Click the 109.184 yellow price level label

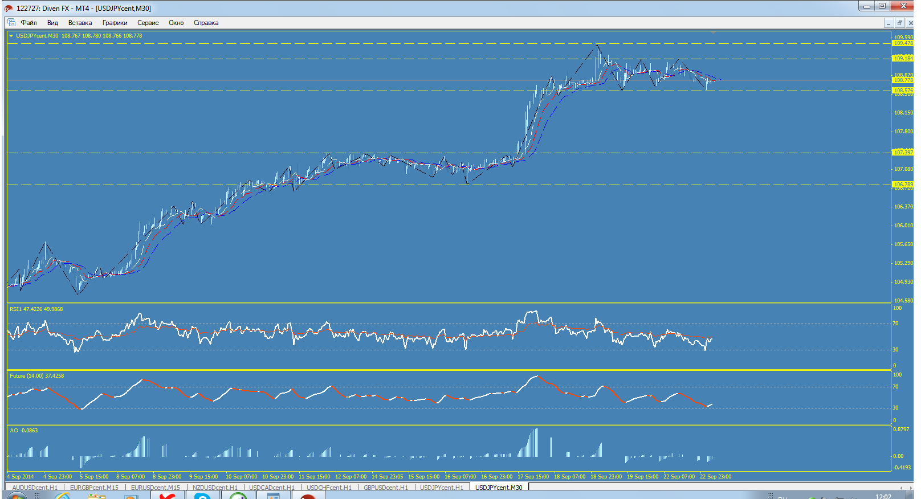[903, 58]
